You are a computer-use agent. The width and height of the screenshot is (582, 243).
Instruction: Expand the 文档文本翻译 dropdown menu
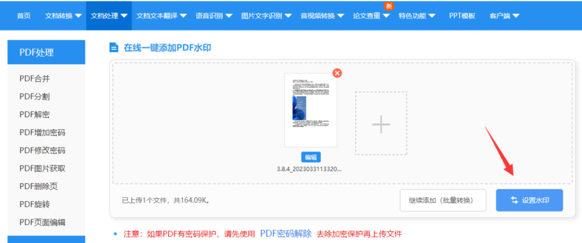tap(161, 15)
